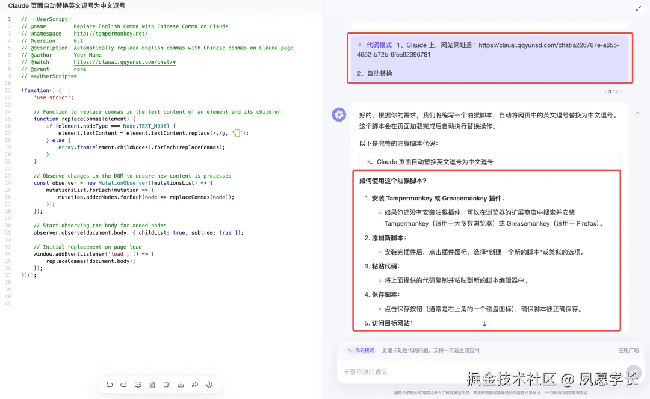The width and height of the screenshot is (650, 399).
Task: Click the redo arrow in the code toolbar
Action: click(123, 385)
